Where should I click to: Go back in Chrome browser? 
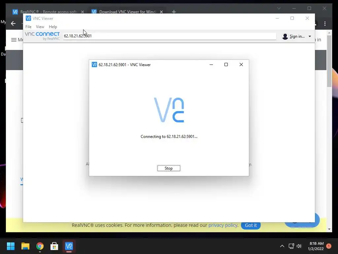13,23
